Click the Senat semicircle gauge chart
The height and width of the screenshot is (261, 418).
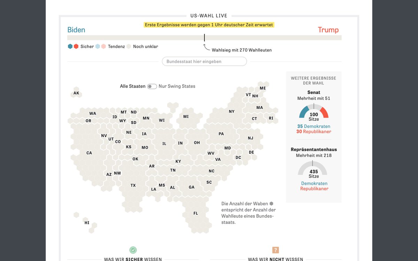[314, 112]
